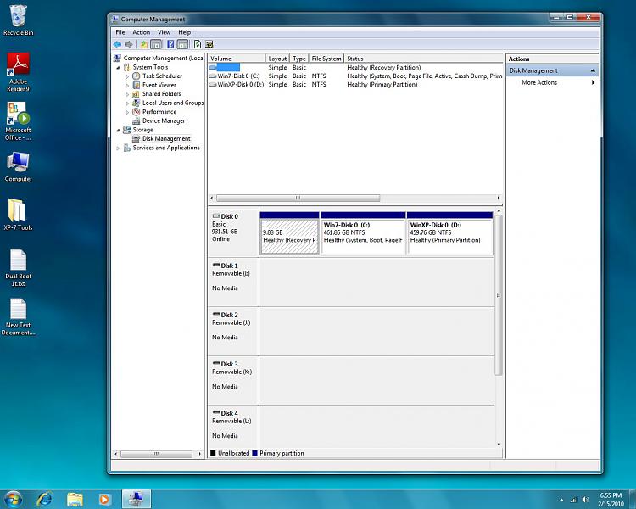
Task: Click the XP-7 Tools folder desktop icon
Action: [x=18, y=215]
